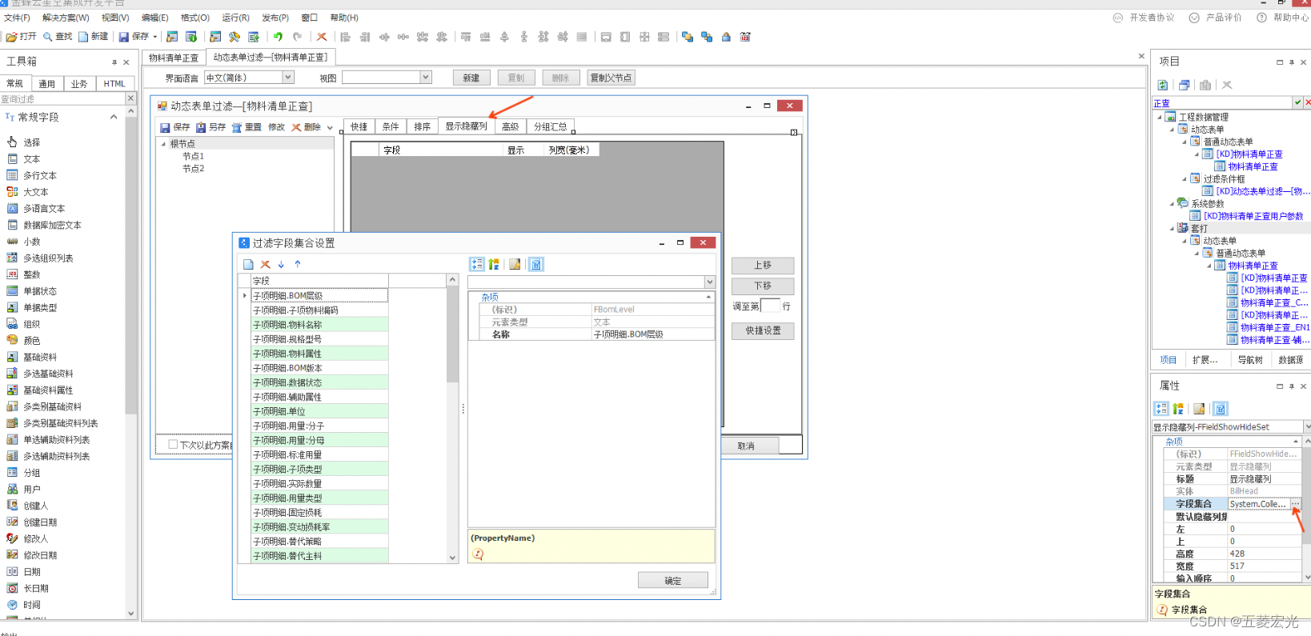Select row 子项明细.物料名称 in field list

(319, 325)
